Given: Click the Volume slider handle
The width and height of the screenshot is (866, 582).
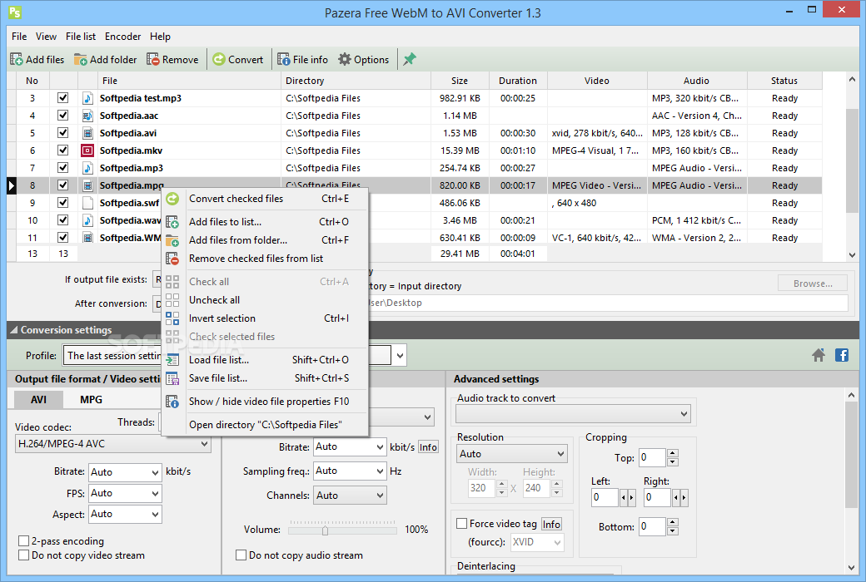Looking at the screenshot, I should coord(325,530).
